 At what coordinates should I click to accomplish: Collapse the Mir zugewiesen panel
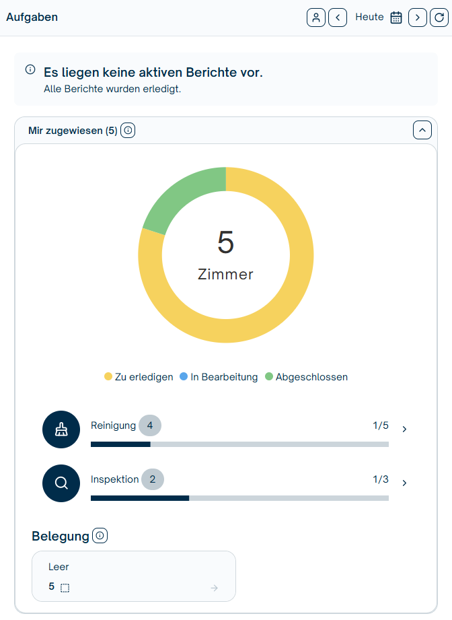pos(422,130)
